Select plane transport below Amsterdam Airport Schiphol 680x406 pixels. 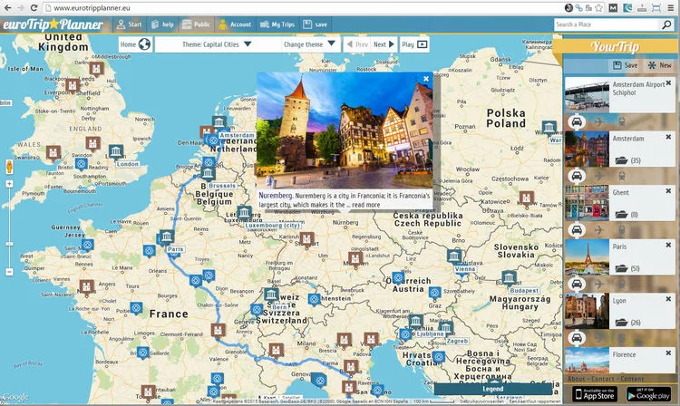[599, 121]
